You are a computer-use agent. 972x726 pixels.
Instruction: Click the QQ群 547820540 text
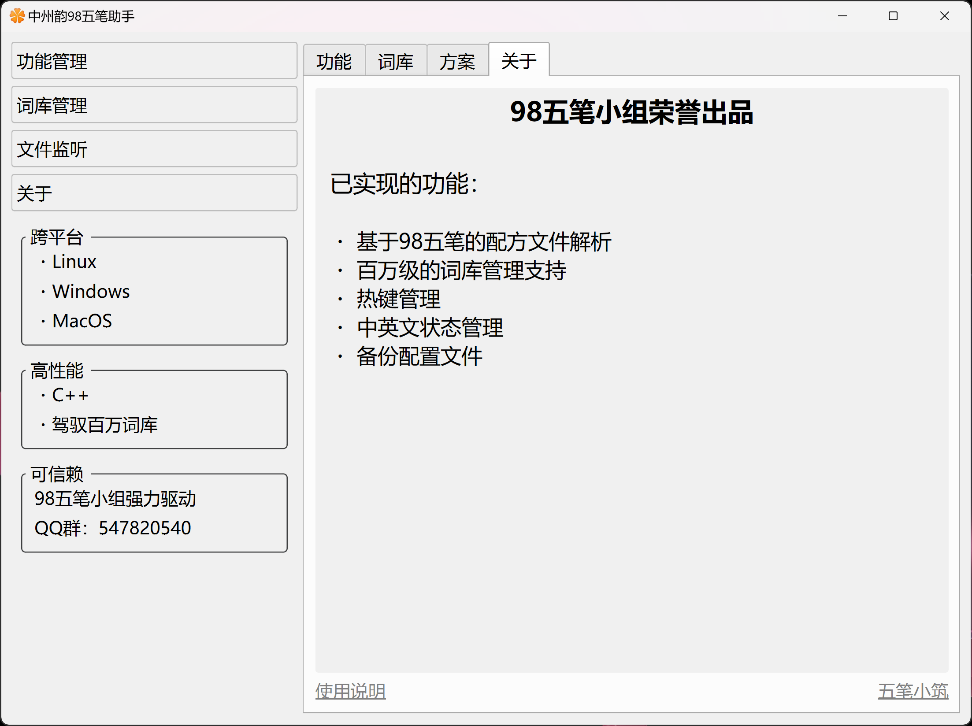[113, 528]
